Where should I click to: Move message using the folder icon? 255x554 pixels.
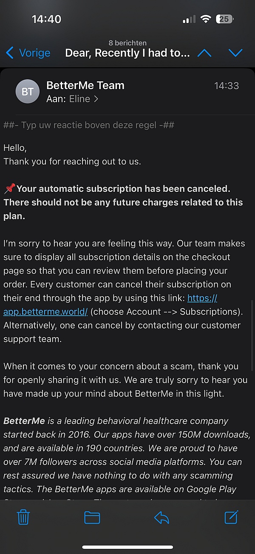(92, 517)
